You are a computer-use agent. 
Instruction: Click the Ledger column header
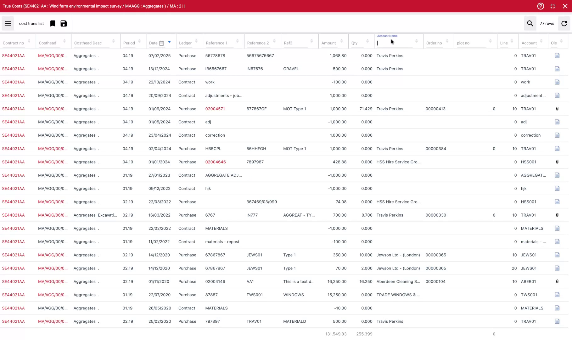click(x=185, y=43)
